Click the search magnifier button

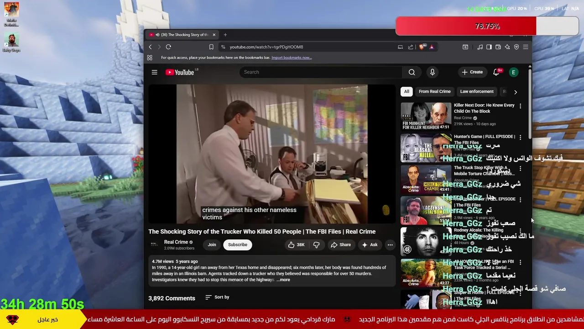click(x=412, y=72)
